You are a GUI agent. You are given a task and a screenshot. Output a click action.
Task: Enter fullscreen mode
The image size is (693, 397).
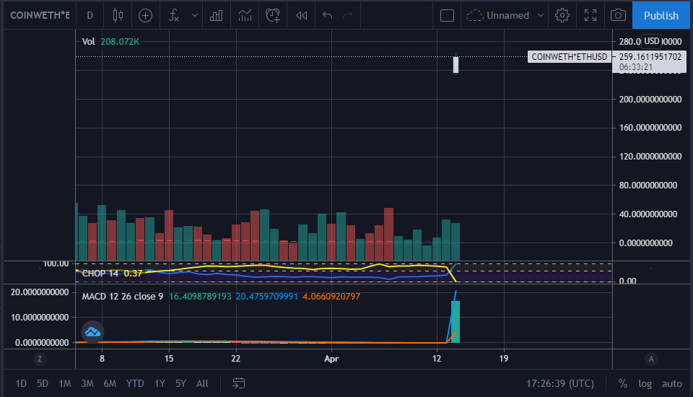[590, 15]
